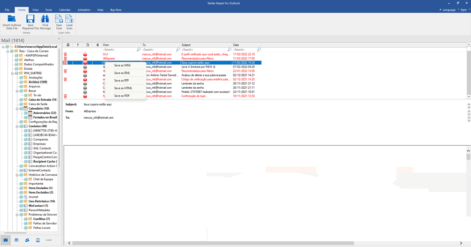Uncheck the Atalhos folder checkbox
Screen dimensions: 471x247
[x=16, y=60]
